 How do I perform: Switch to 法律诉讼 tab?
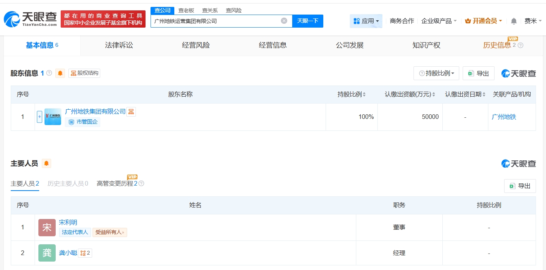click(x=119, y=45)
